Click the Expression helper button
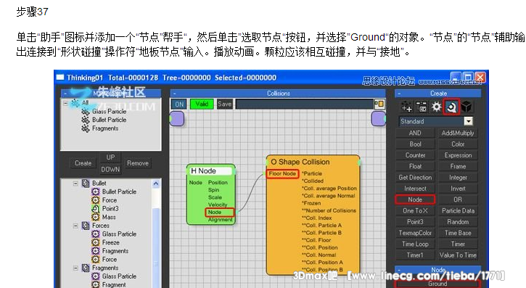The image size is (526, 288). tap(458, 155)
